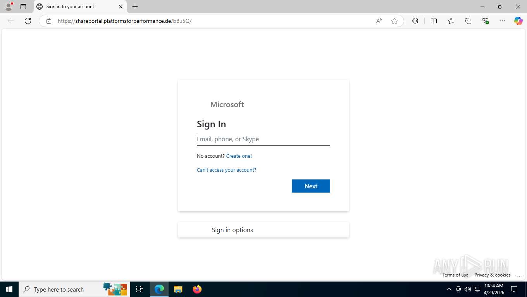Open the meet now tray icon

click(458, 289)
